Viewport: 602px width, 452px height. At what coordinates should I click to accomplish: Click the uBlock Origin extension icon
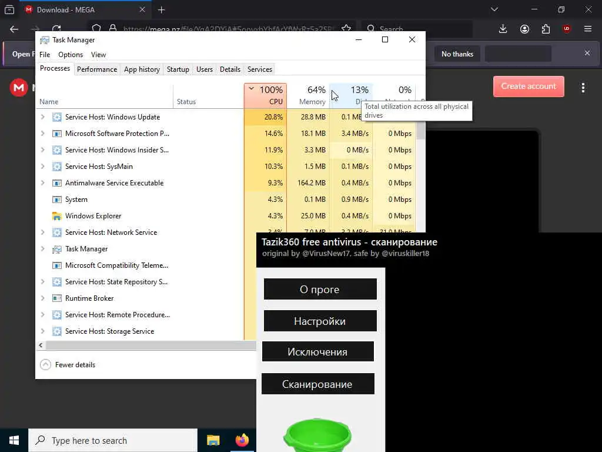click(x=567, y=29)
